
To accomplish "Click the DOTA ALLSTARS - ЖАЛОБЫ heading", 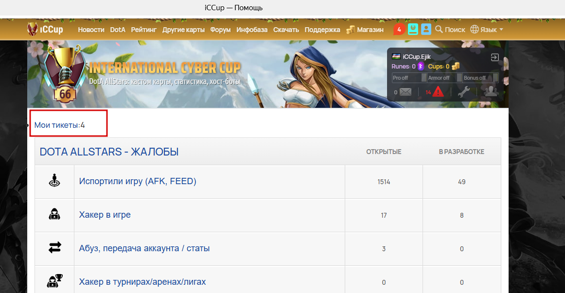I will click(109, 152).
